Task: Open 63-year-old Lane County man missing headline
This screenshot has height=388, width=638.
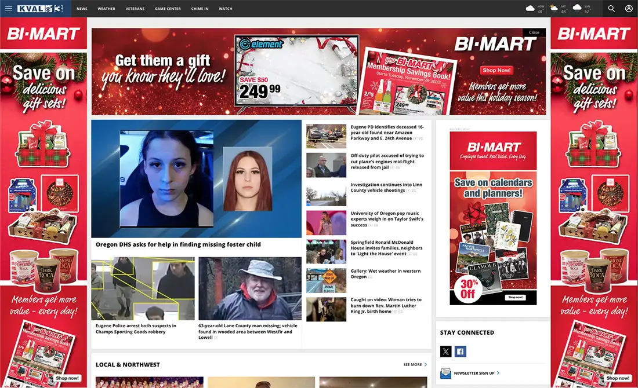Action: [x=248, y=331]
